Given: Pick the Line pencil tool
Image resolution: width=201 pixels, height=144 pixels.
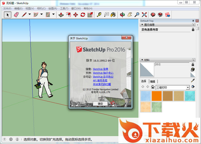Looking at the screenshot, I should click(x=24, y=15).
